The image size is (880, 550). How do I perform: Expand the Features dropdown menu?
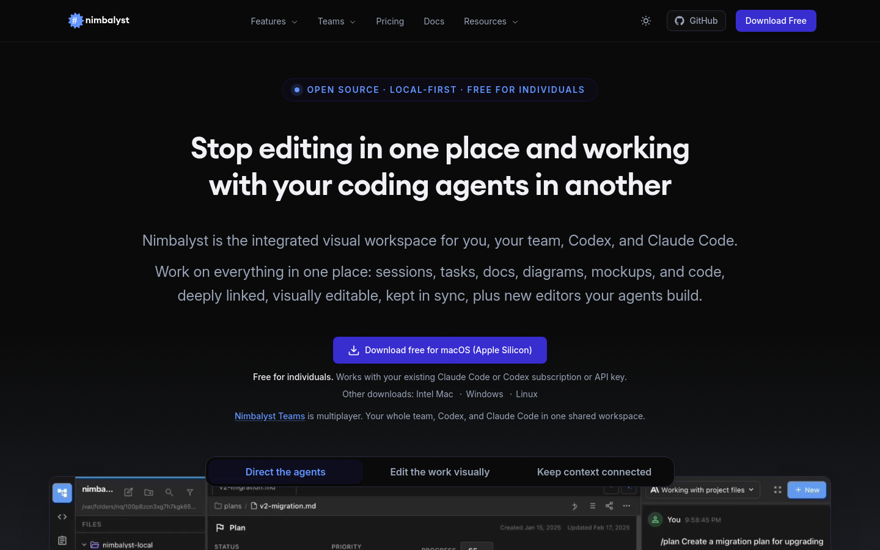(x=274, y=21)
